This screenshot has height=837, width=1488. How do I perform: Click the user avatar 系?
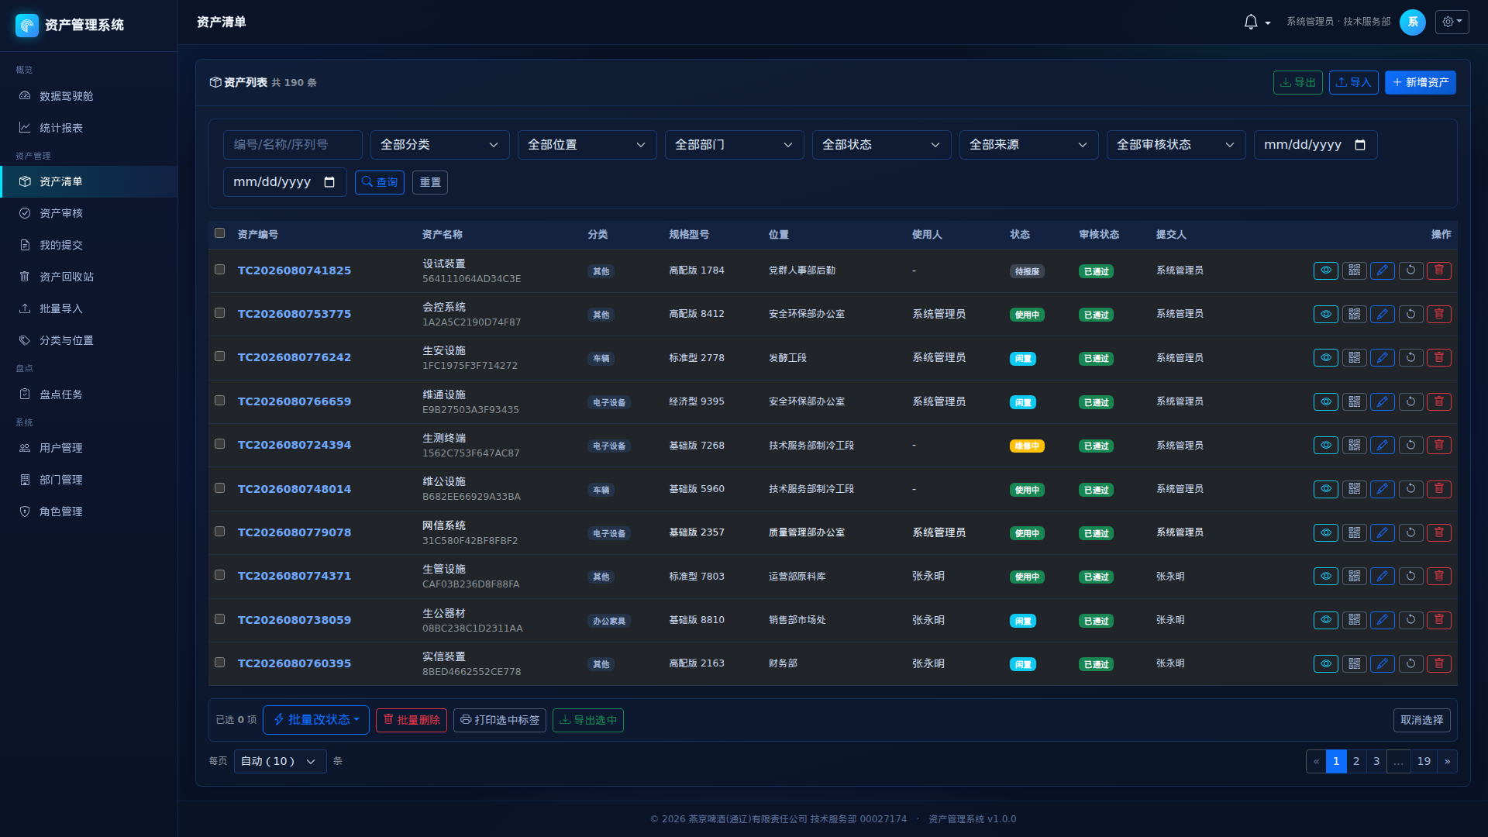(1412, 22)
